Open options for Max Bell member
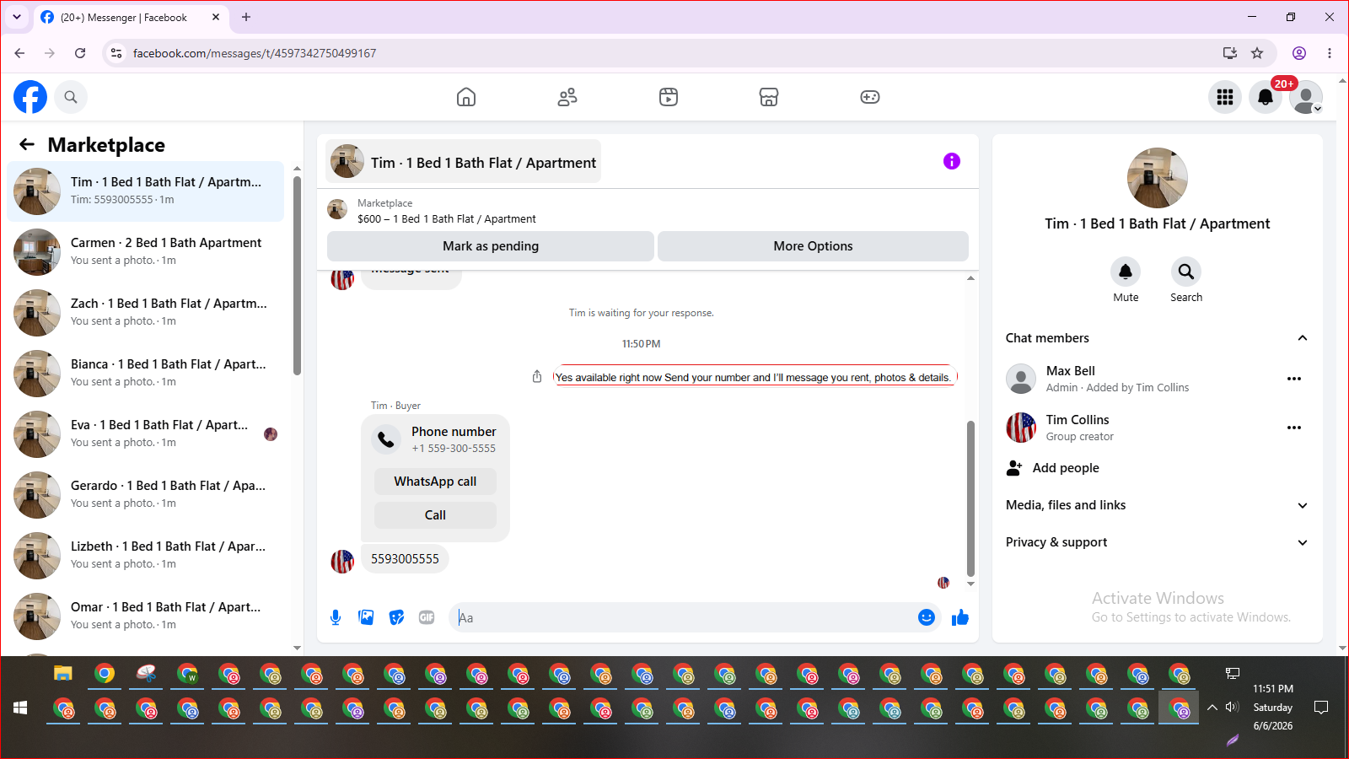This screenshot has width=1349, height=759. pyautogui.click(x=1294, y=379)
